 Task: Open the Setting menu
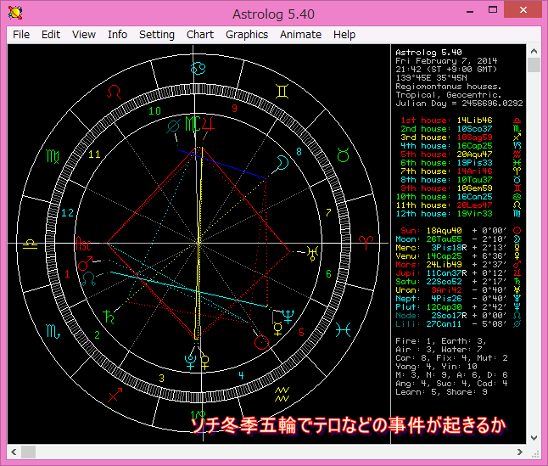(x=157, y=35)
